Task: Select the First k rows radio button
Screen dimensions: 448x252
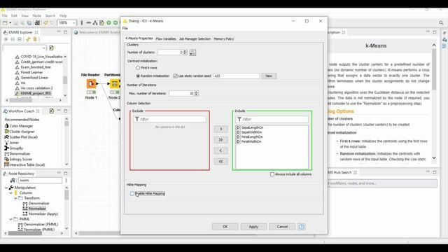Action: [x=138, y=68]
